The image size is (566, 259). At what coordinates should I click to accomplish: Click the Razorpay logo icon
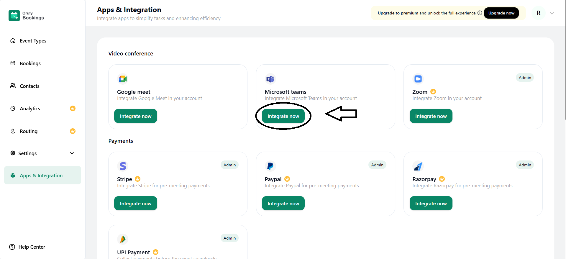tap(418, 166)
